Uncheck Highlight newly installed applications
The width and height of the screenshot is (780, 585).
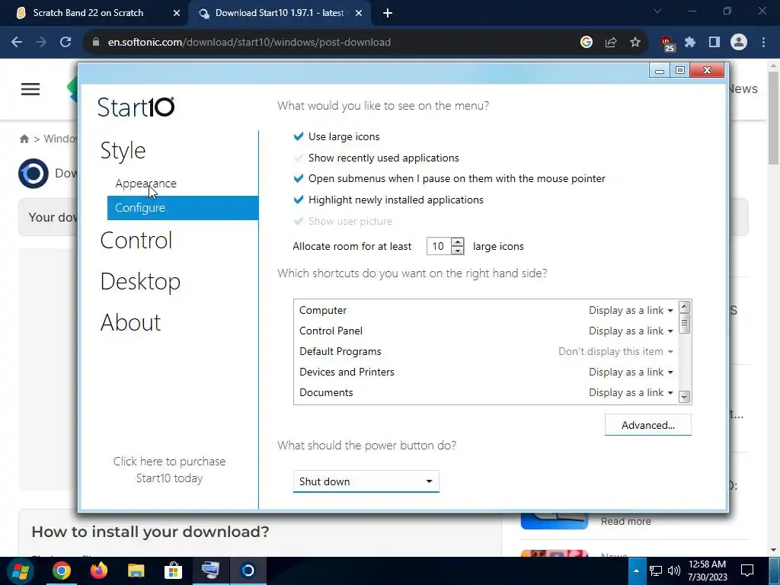coord(299,200)
